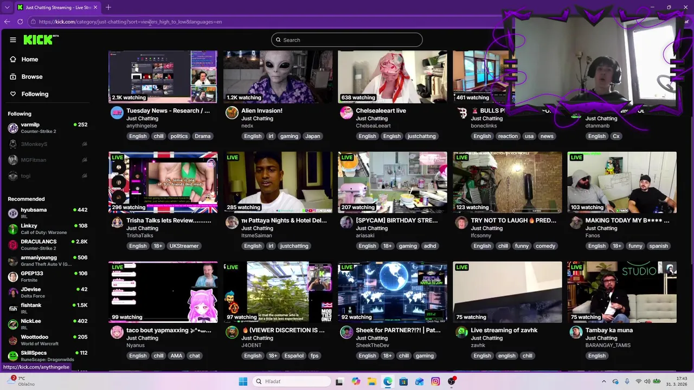Open offline channel MGFitman
The height and width of the screenshot is (390, 694).
(x=48, y=160)
